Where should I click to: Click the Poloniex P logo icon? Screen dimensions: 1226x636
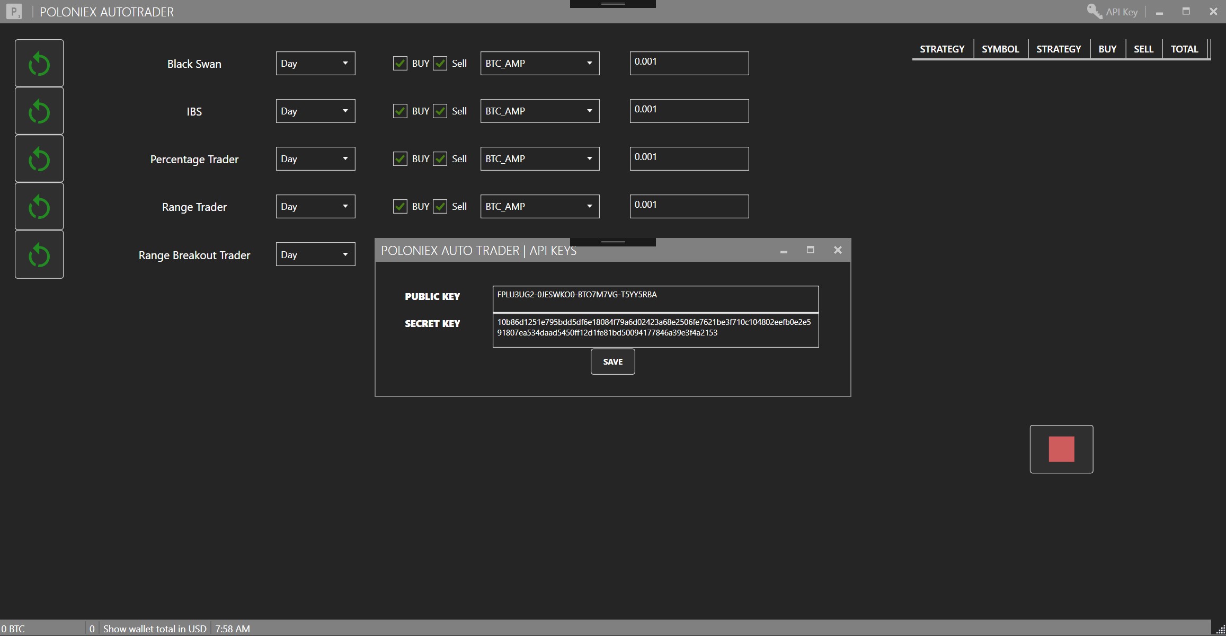[14, 11]
